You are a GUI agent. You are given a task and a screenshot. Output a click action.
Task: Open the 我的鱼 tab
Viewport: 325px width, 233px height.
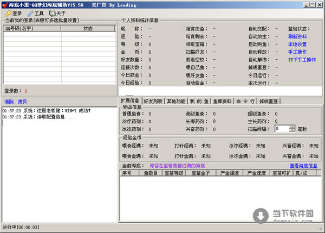click(x=199, y=101)
